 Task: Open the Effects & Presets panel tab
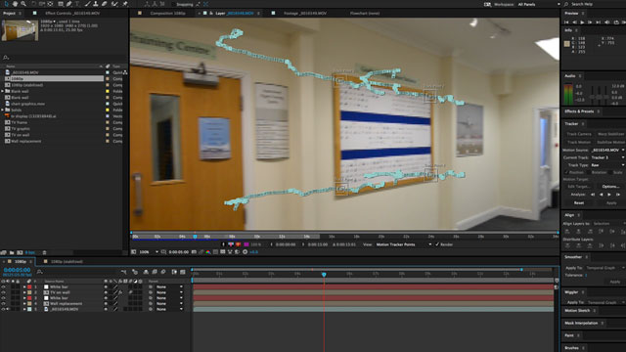click(x=579, y=111)
